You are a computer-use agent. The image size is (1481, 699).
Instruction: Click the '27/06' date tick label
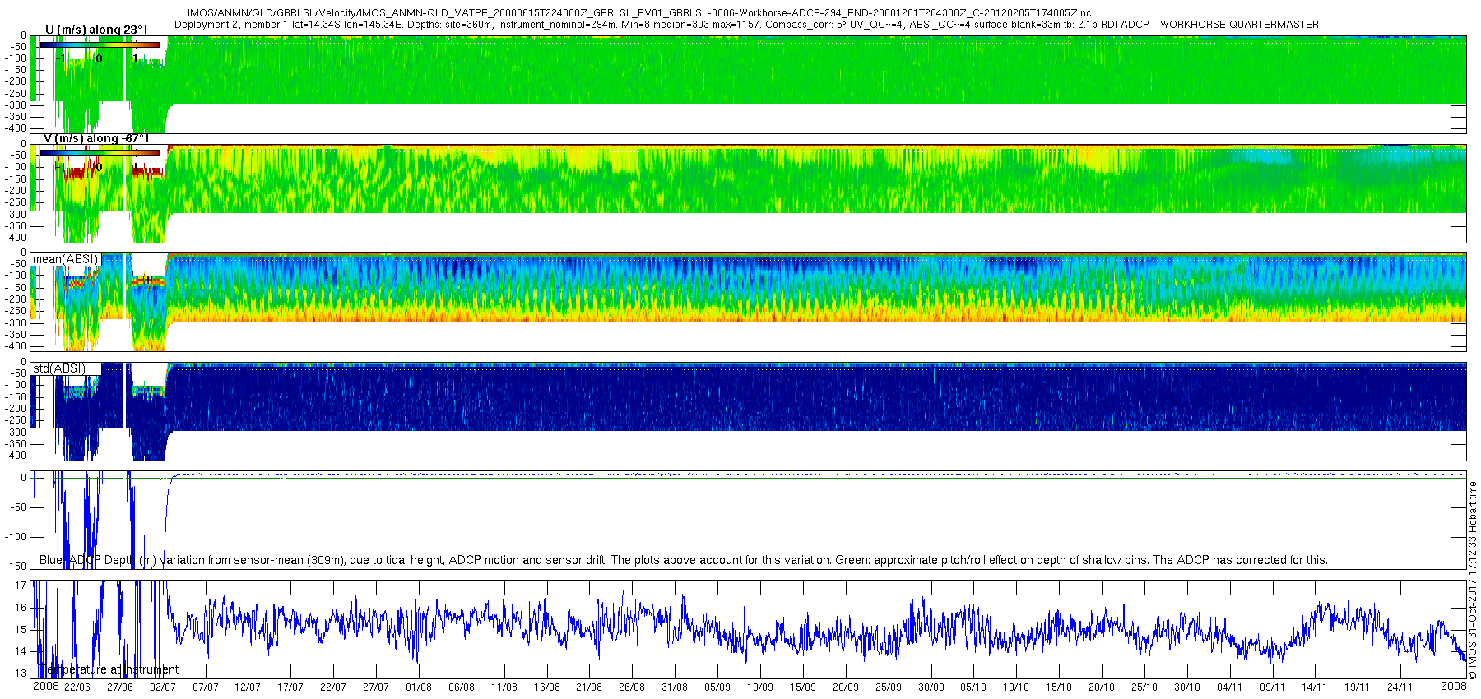(120, 687)
